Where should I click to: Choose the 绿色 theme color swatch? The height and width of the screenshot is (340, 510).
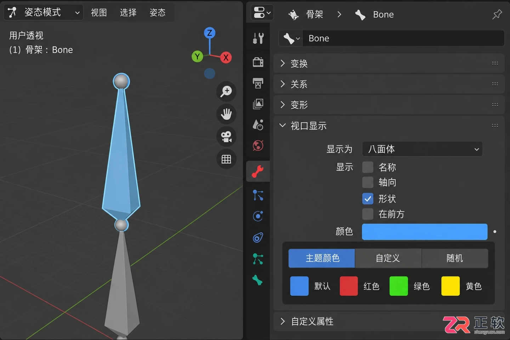point(399,286)
